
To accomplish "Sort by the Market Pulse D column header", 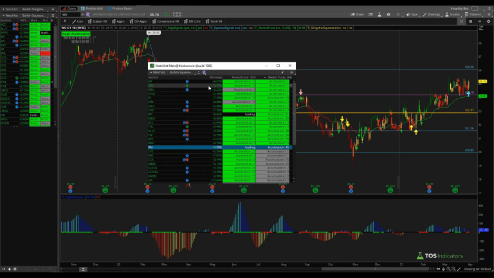I will pos(279,77).
